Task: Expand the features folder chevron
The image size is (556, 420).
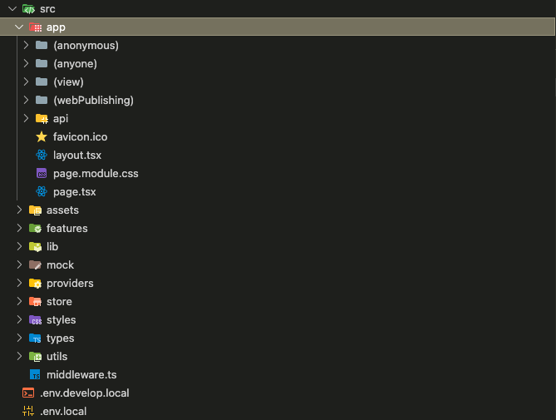Action: tap(19, 228)
